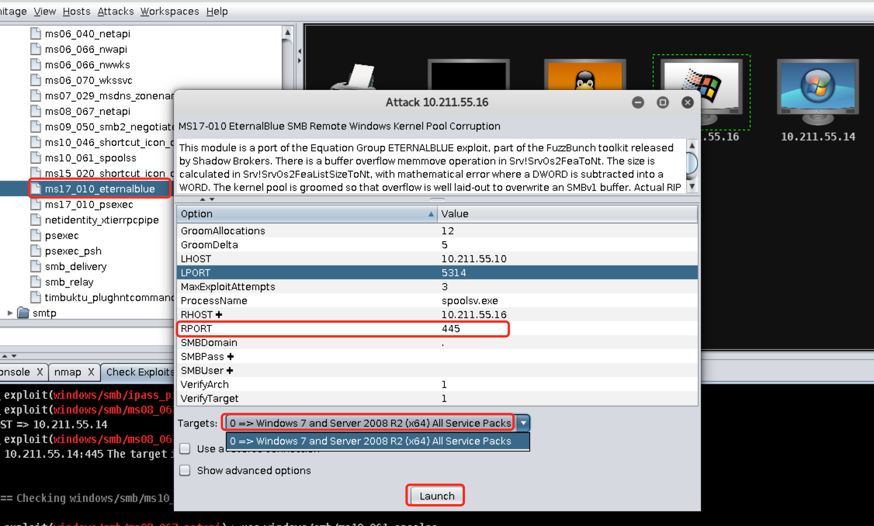874x526 pixels.
Task: Click the plus icon next to RHOST
Action: (x=219, y=315)
